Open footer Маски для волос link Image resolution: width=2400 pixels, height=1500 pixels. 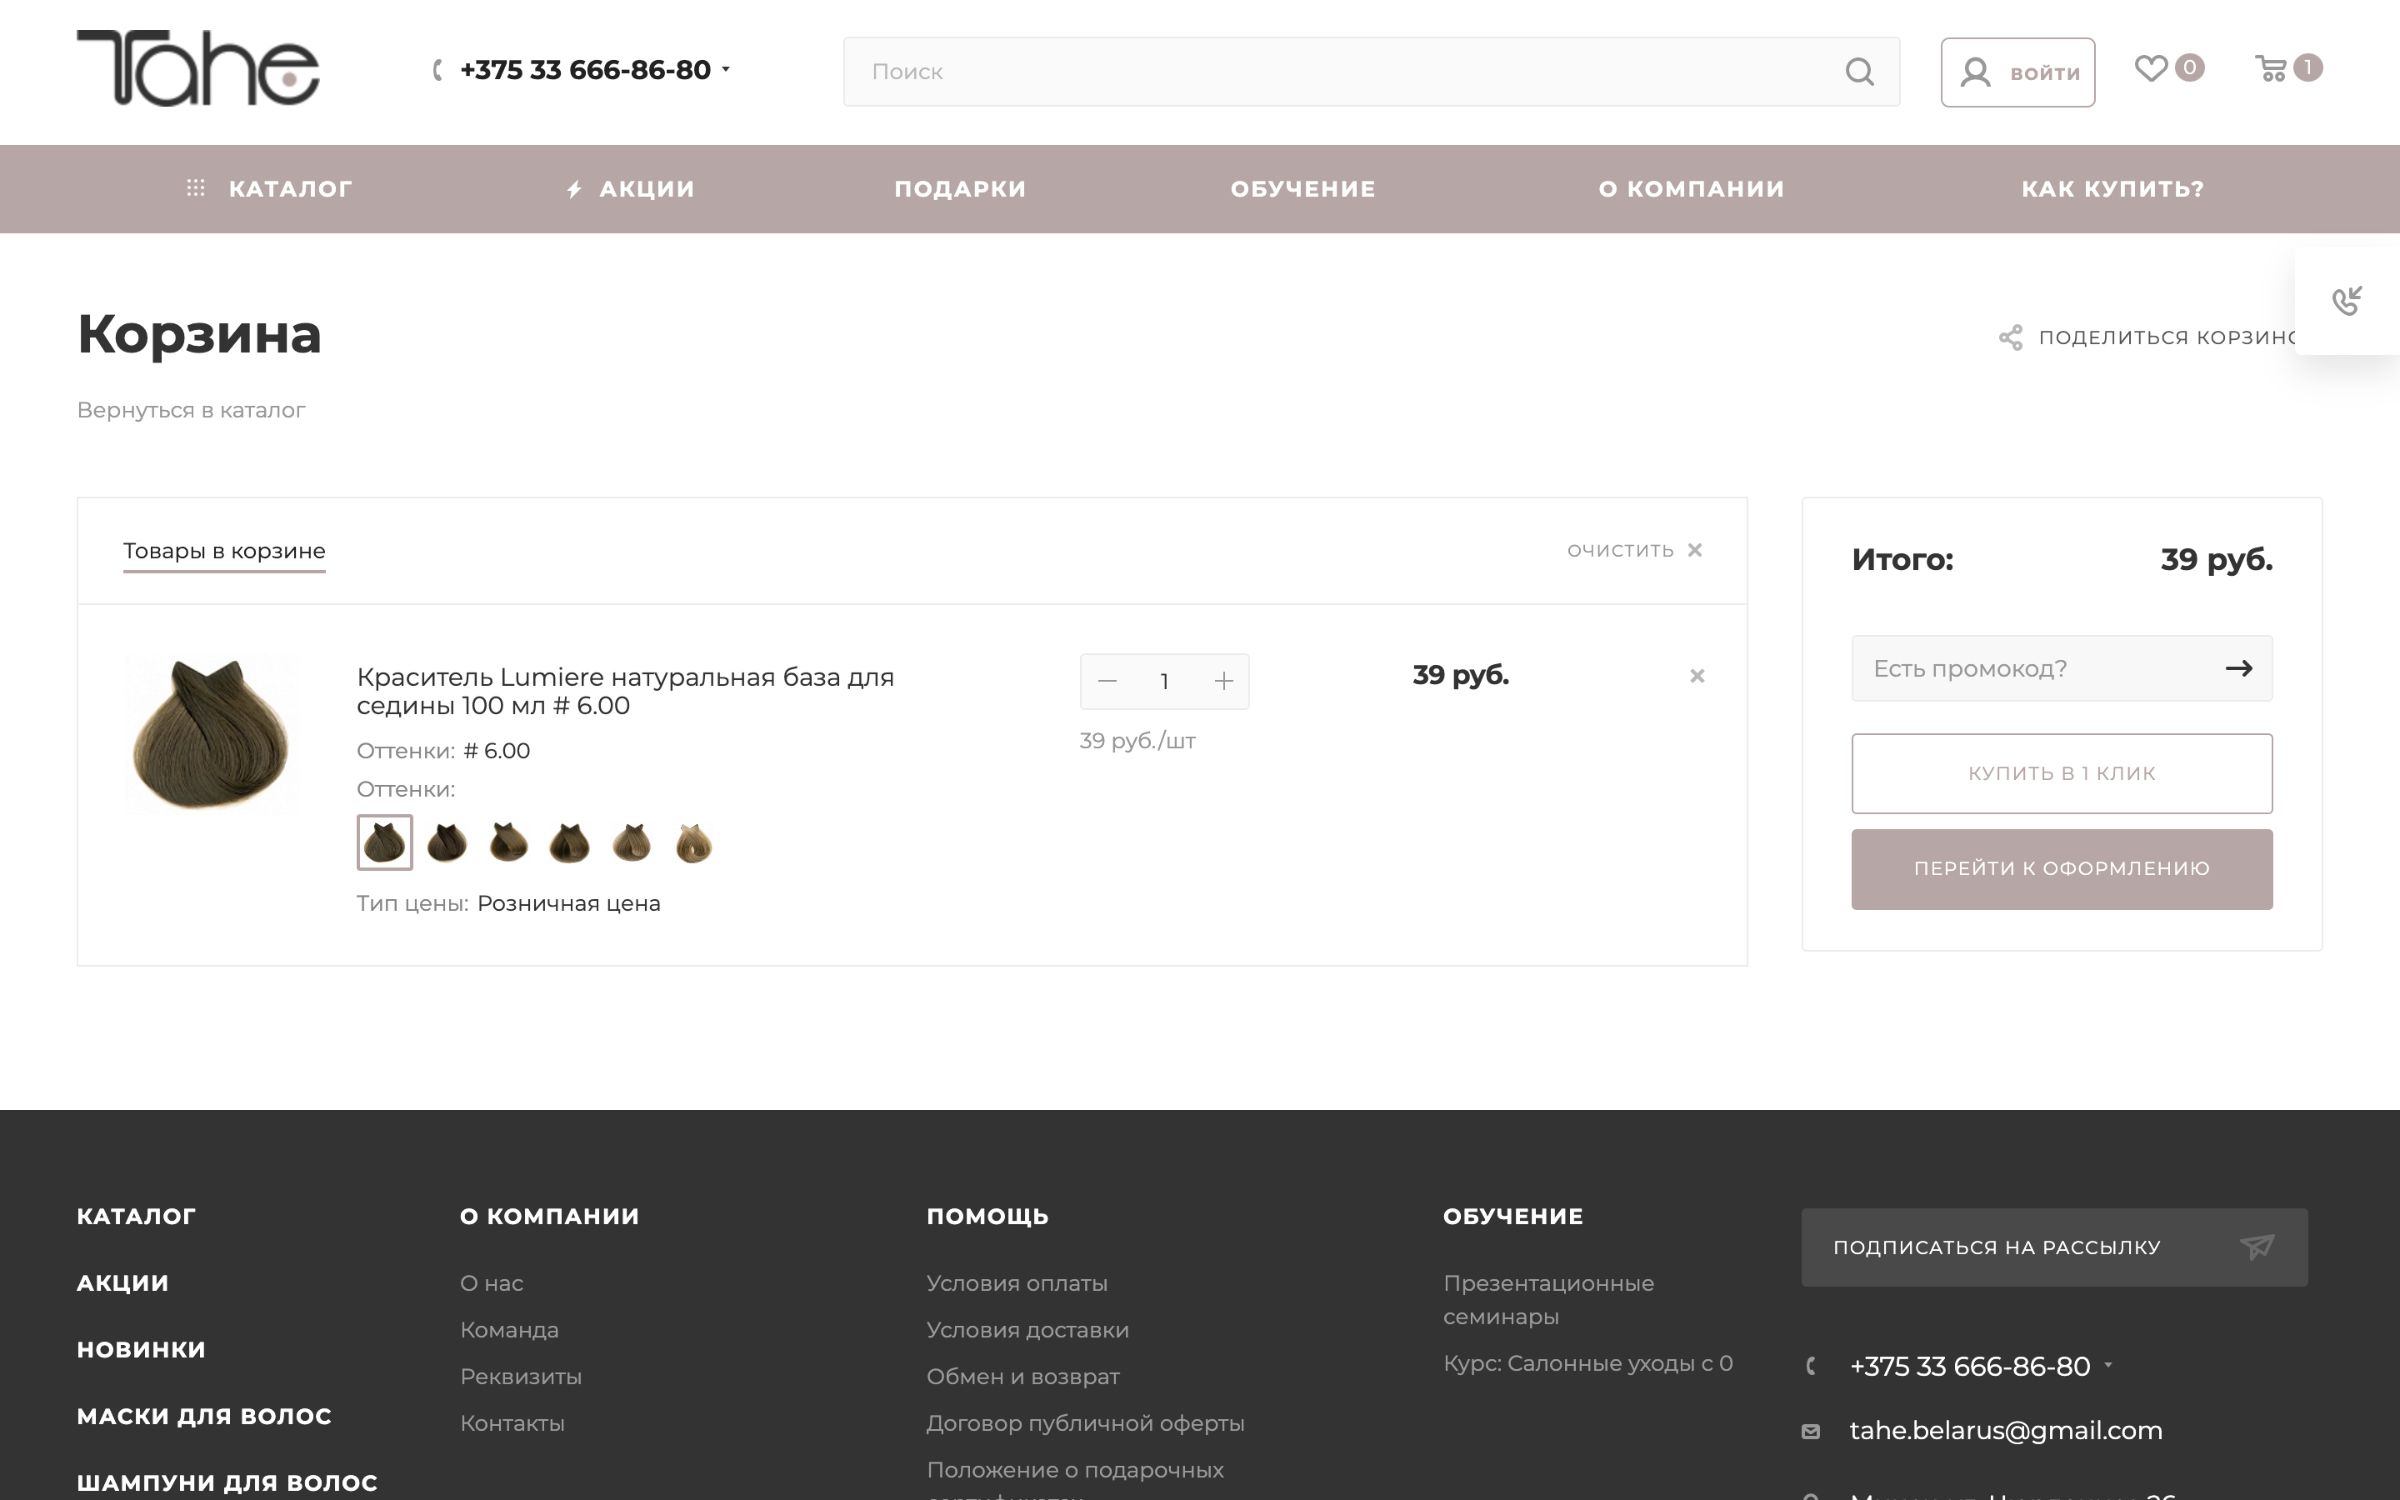click(x=204, y=1416)
